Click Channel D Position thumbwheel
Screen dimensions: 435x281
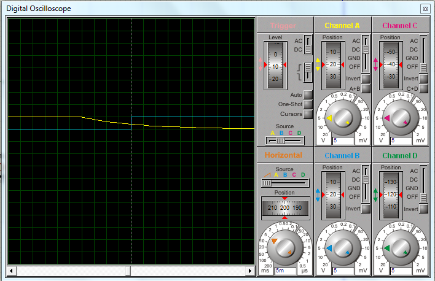pos(391,196)
